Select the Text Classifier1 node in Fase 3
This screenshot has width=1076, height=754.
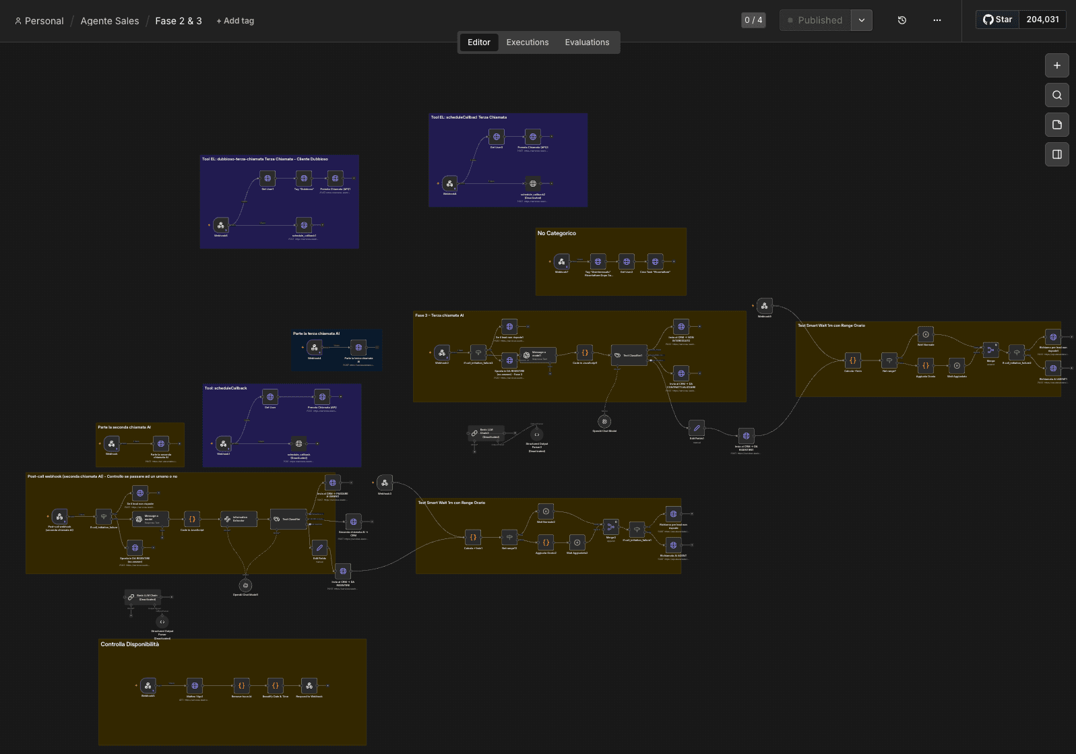tap(629, 355)
